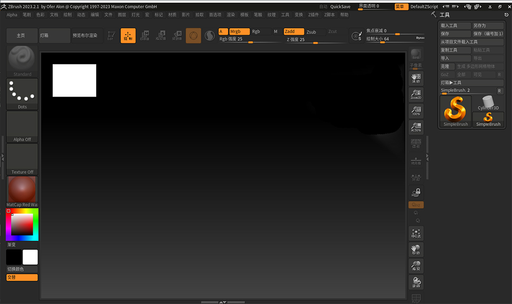Open the 笔刷 brush menu
Screen dimensions: 512x304
(27, 15)
